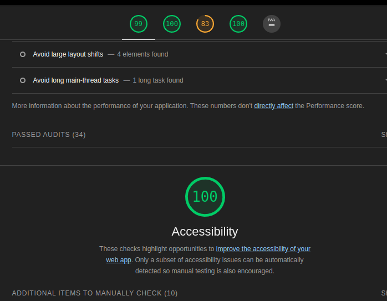Expand the Passed Audits (34) section

coord(200,135)
